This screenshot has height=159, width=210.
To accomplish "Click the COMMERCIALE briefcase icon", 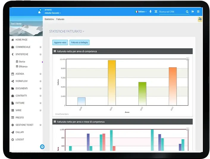I will (12, 47).
